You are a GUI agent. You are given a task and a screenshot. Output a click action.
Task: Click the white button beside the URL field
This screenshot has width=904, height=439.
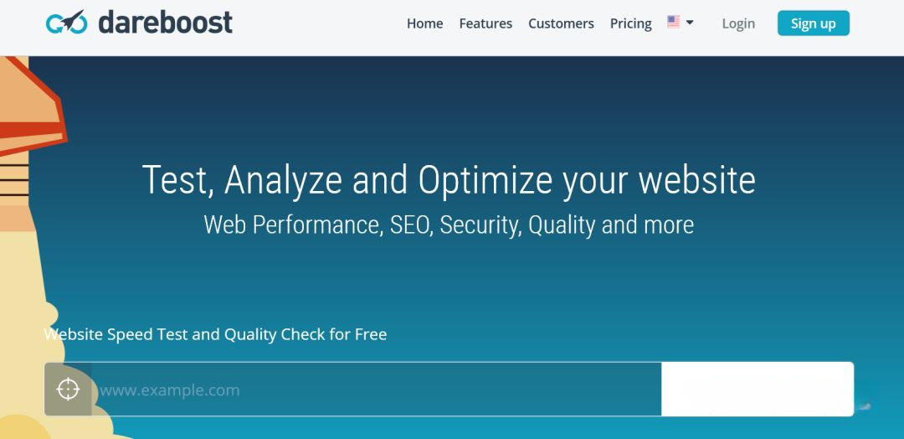[x=757, y=390]
